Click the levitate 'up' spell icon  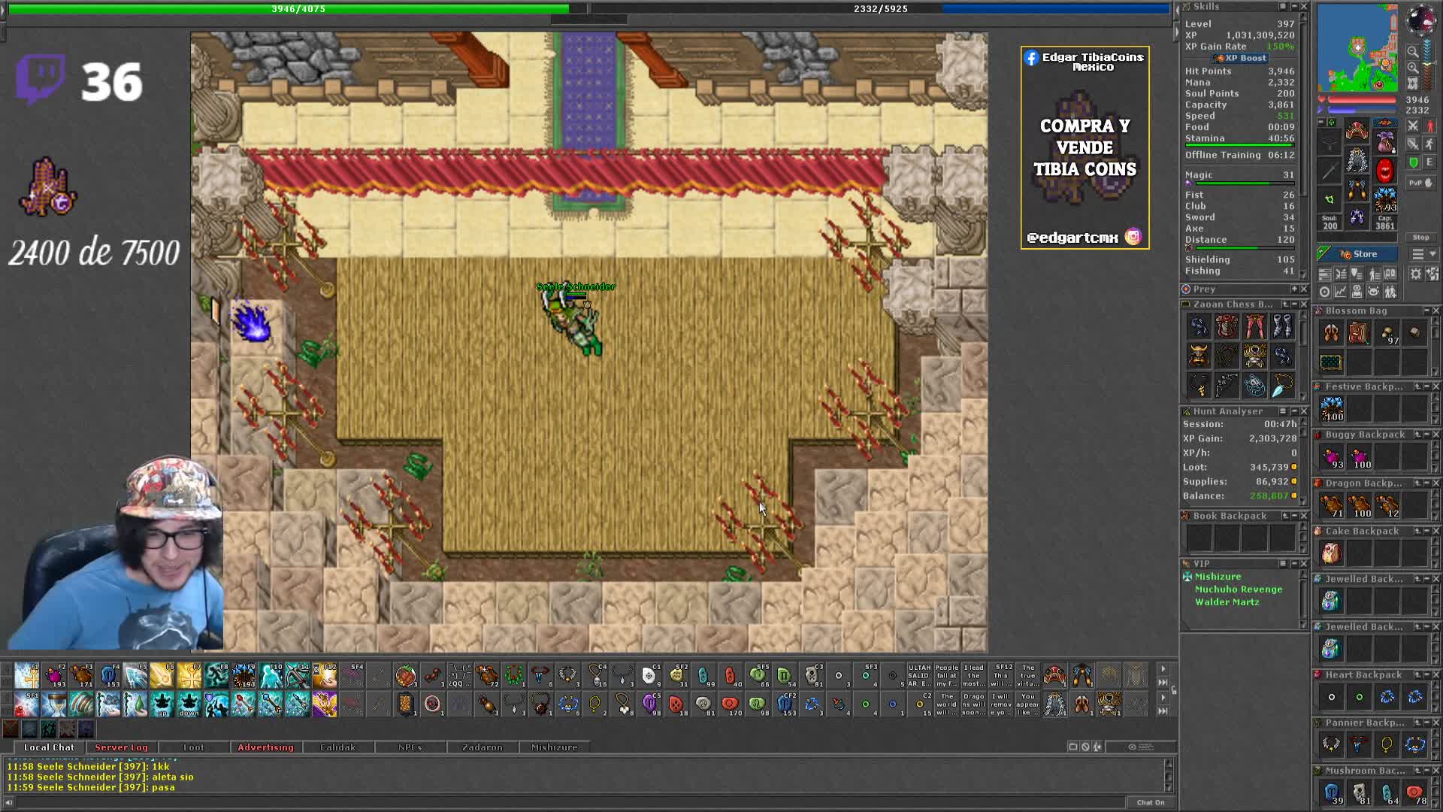(162, 704)
